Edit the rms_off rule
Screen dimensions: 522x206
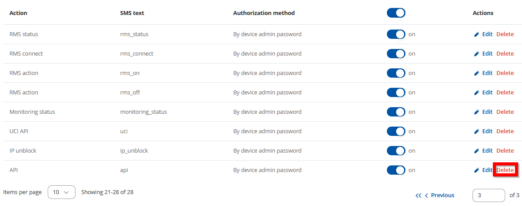[484, 92]
